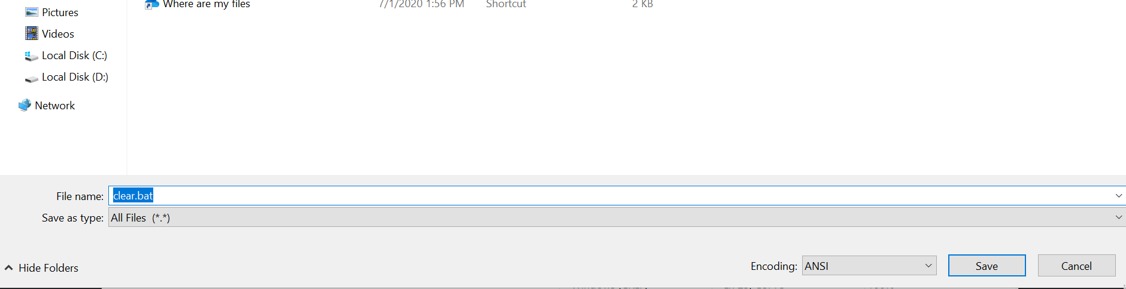Select the Network label in navigation pane
The width and height of the screenshot is (1126, 289).
[x=55, y=105]
